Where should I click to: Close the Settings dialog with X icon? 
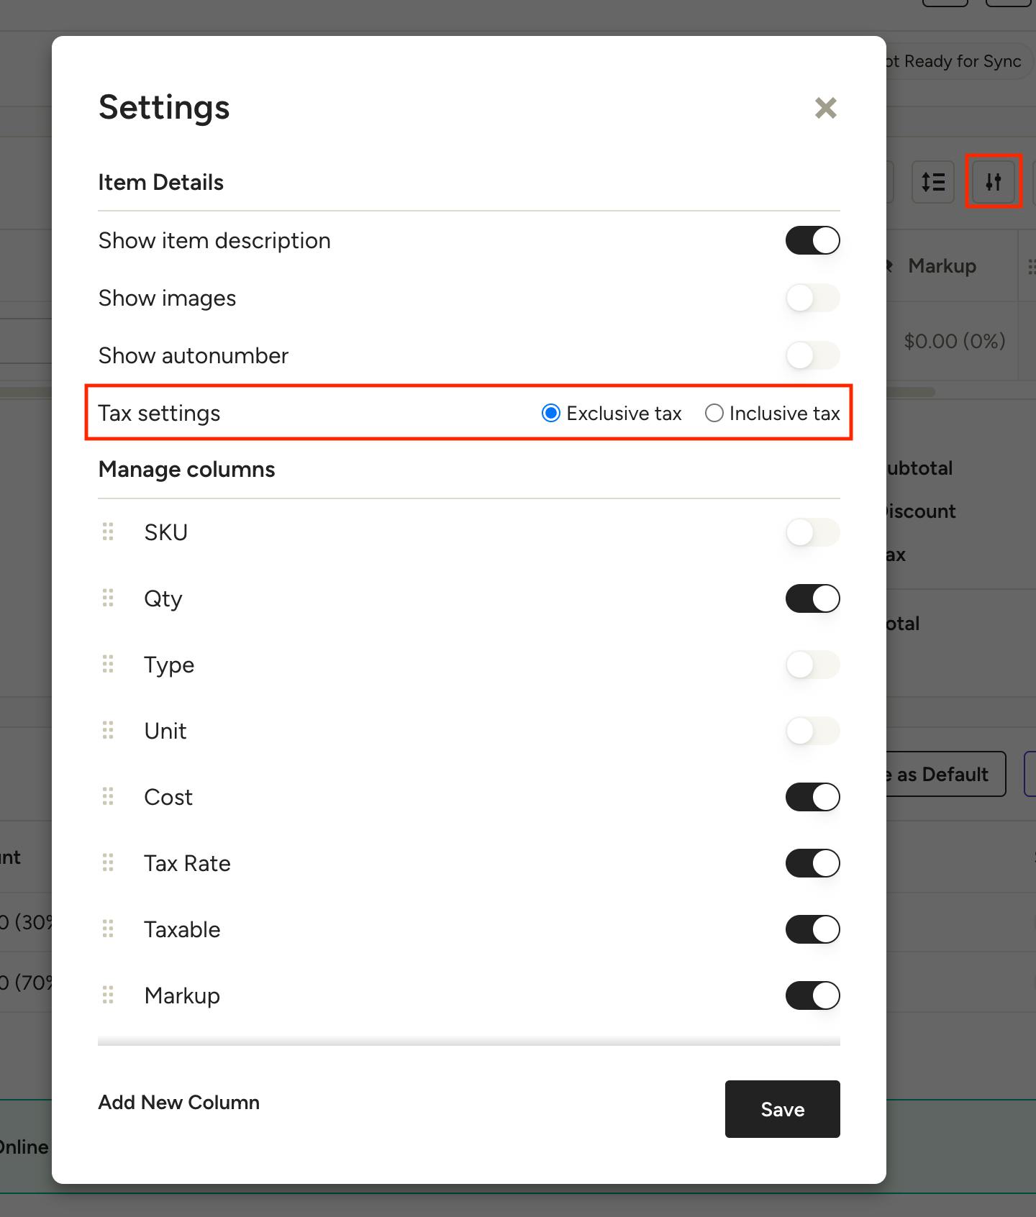[826, 108]
